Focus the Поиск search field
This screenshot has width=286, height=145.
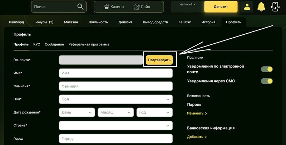[59, 7]
